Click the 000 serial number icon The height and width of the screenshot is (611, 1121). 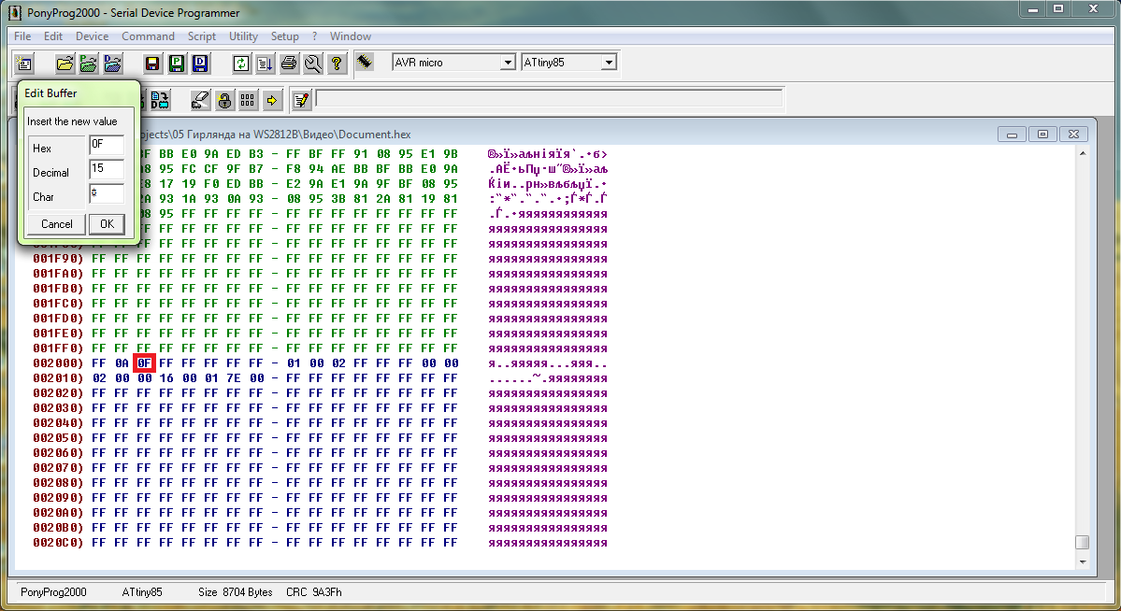click(x=248, y=101)
